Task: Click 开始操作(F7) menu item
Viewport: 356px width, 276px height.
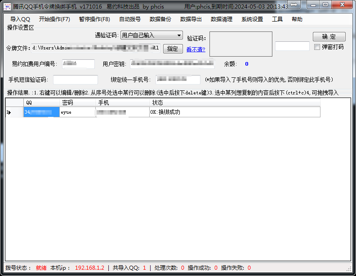Action: [x=54, y=19]
